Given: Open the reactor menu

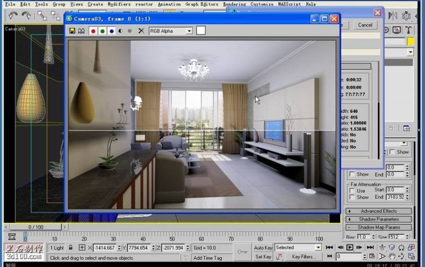Looking at the screenshot, I should [x=144, y=4].
